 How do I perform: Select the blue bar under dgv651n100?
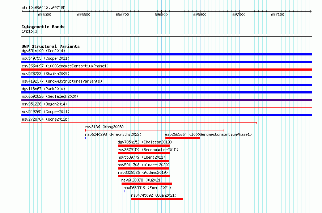pyautogui.click(x=166, y=54)
